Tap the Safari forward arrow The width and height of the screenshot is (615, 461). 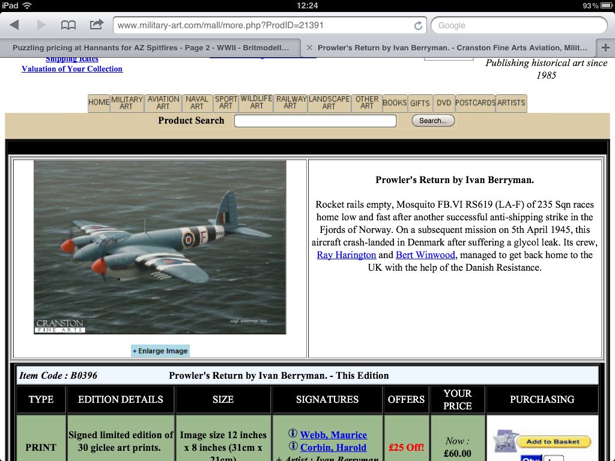[x=41, y=25]
